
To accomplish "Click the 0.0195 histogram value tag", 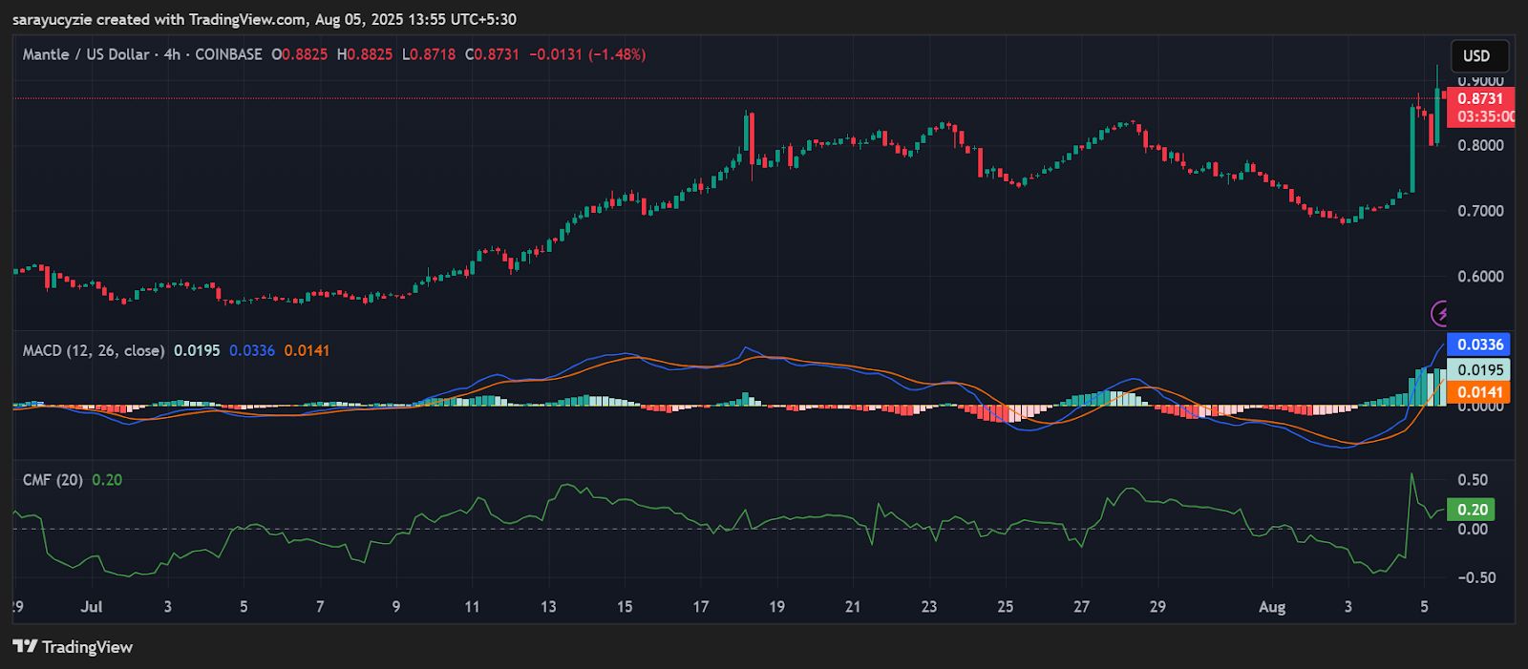I will tap(1480, 369).
